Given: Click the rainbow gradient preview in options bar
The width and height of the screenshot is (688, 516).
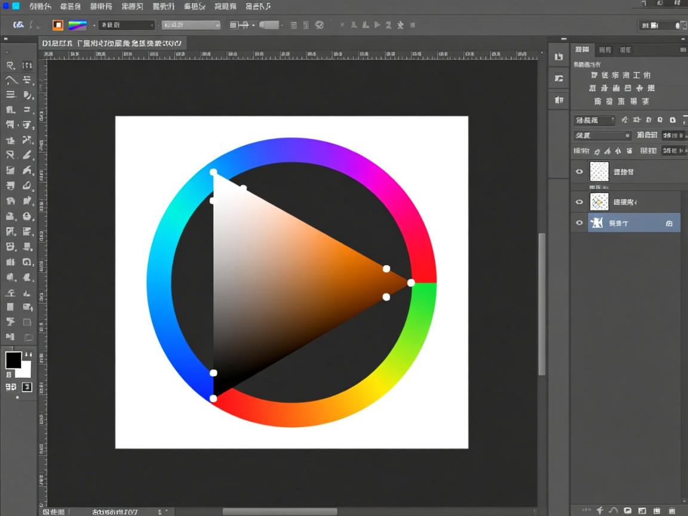Looking at the screenshot, I should pos(78,25).
